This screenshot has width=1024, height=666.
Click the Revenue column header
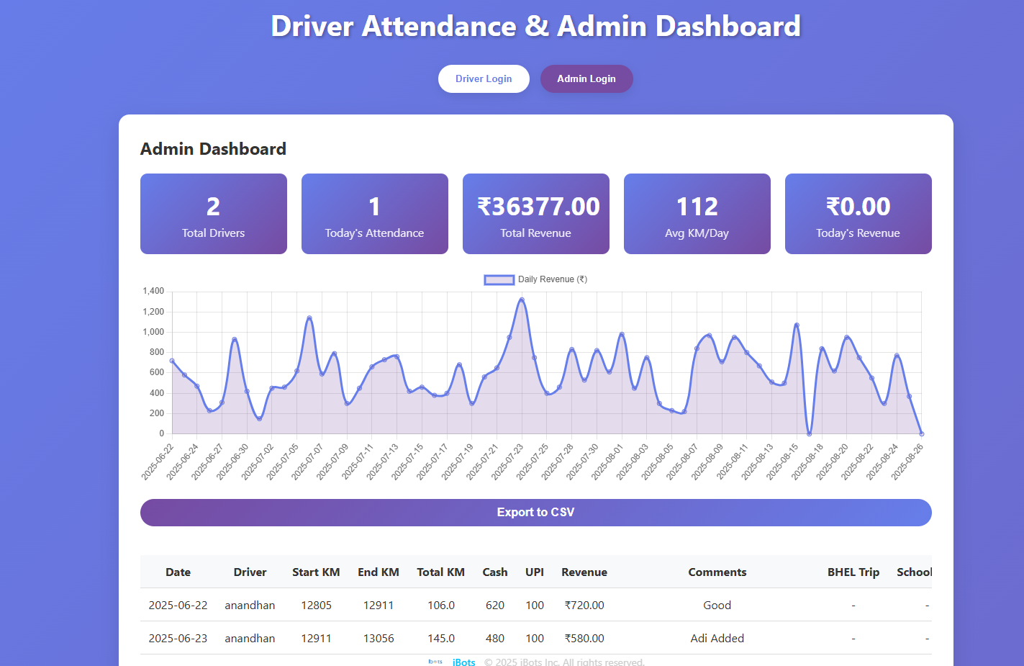coord(584,572)
